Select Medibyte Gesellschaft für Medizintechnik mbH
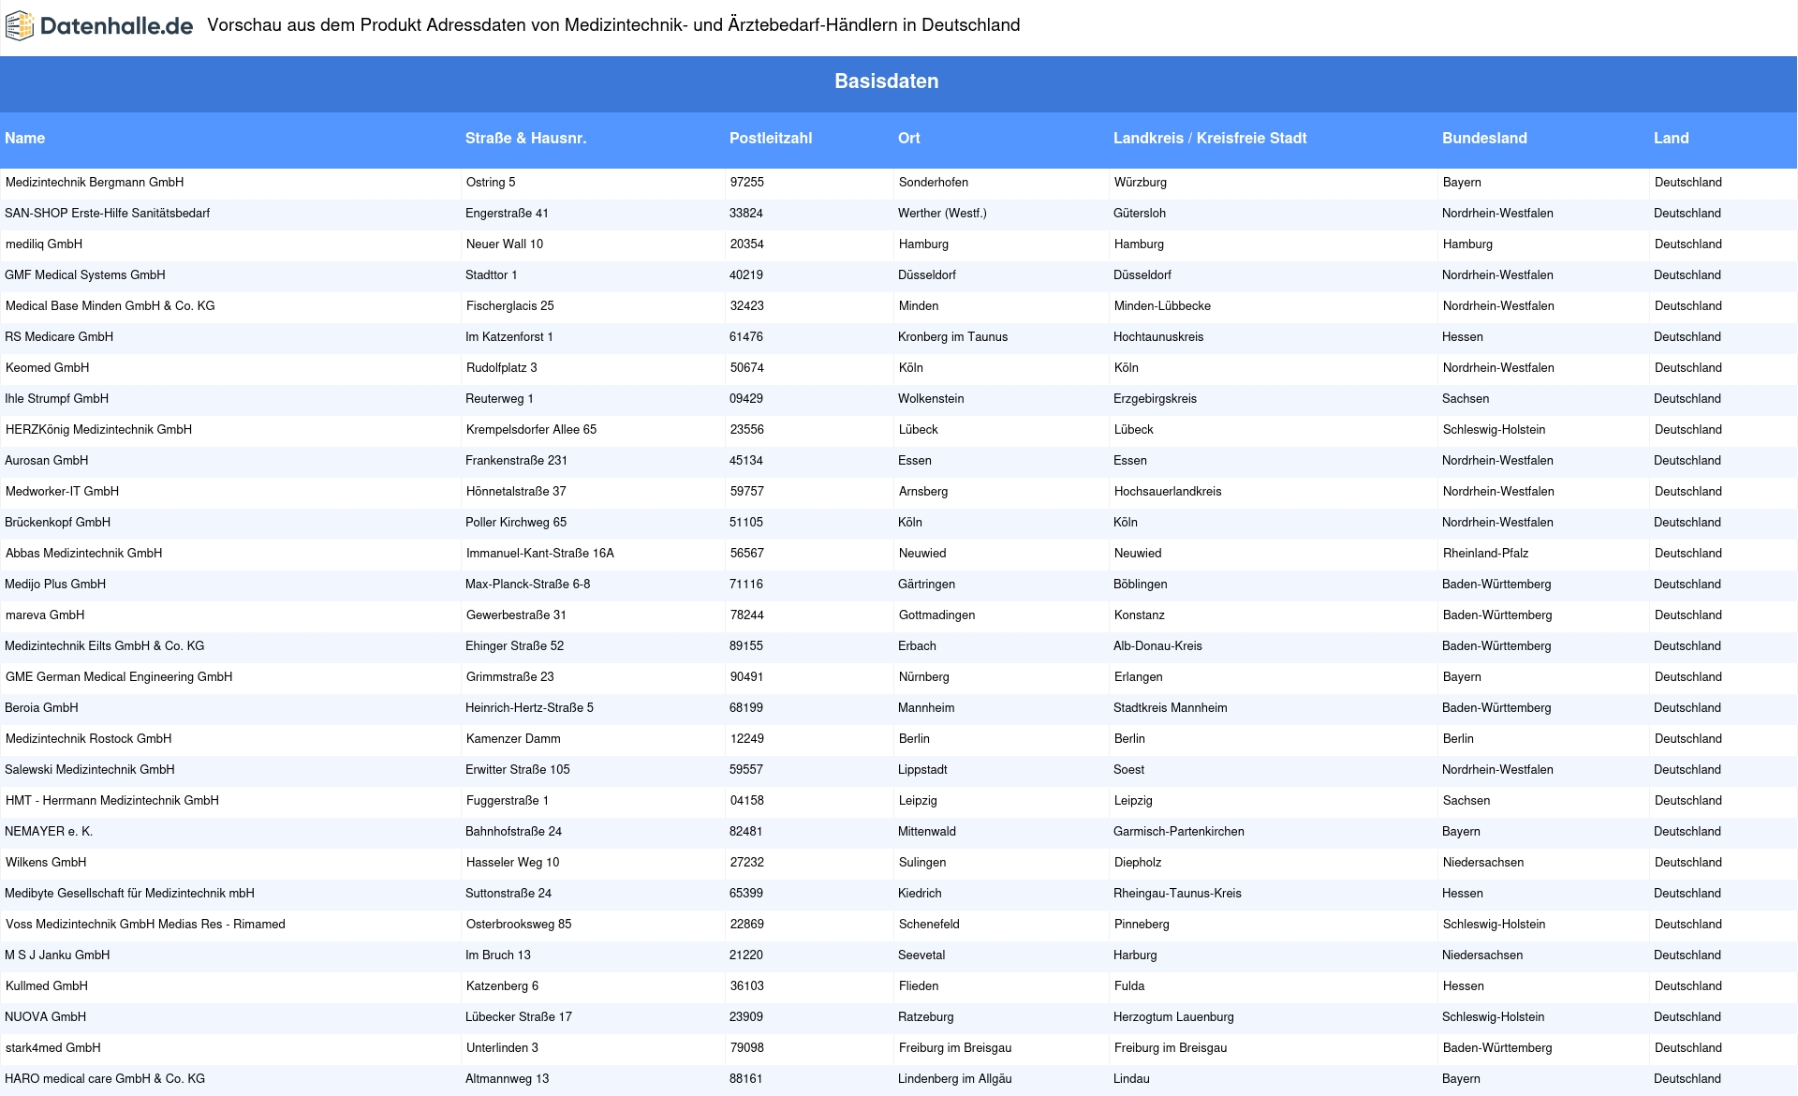Image resolution: width=1798 pixels, height=1096 pixels. click(x=130, y=894)
